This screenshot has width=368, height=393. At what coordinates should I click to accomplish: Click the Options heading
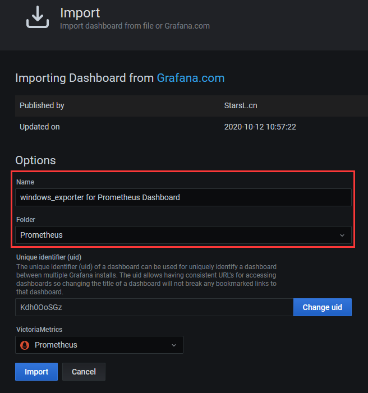35,160
